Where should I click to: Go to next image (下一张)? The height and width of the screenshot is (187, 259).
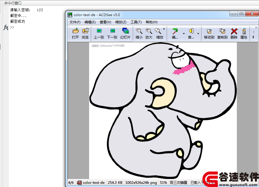click(112, 31)
